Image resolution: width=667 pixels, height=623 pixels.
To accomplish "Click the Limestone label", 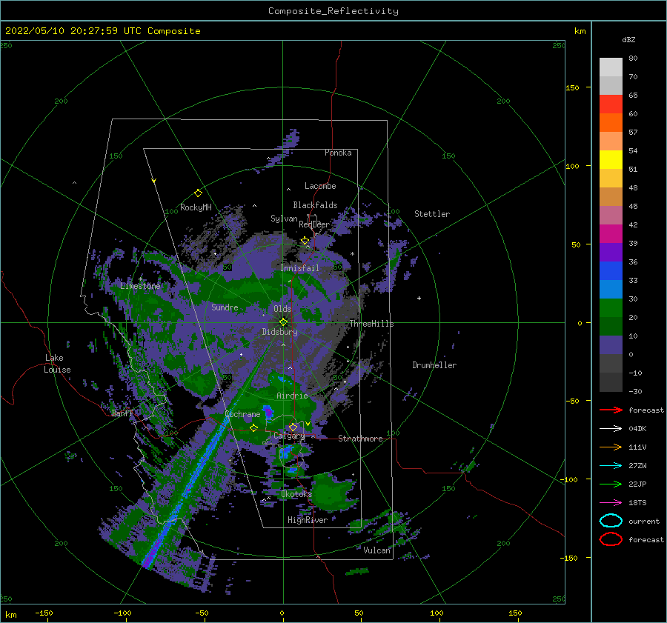I will pos(140,286).
